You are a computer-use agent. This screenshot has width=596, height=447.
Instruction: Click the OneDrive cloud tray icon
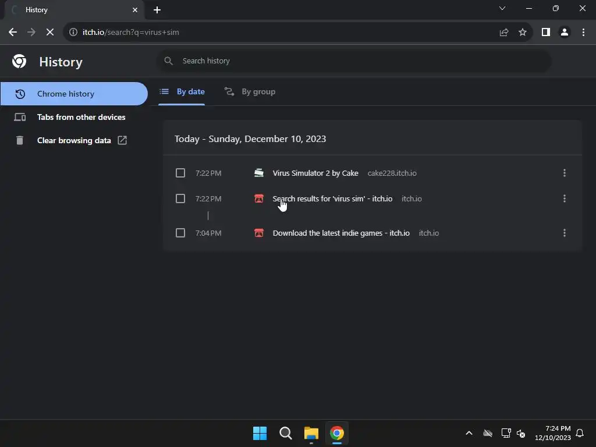pyautogui.click(x=488, y=433)
